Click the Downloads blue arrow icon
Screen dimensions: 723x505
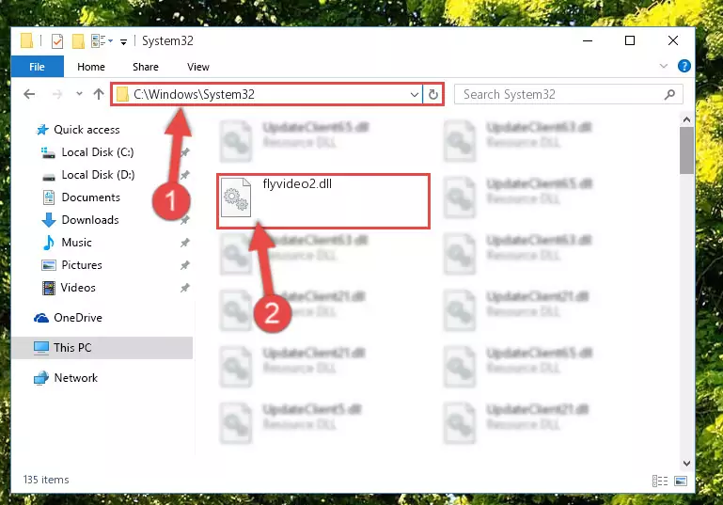tap(49, 220)
